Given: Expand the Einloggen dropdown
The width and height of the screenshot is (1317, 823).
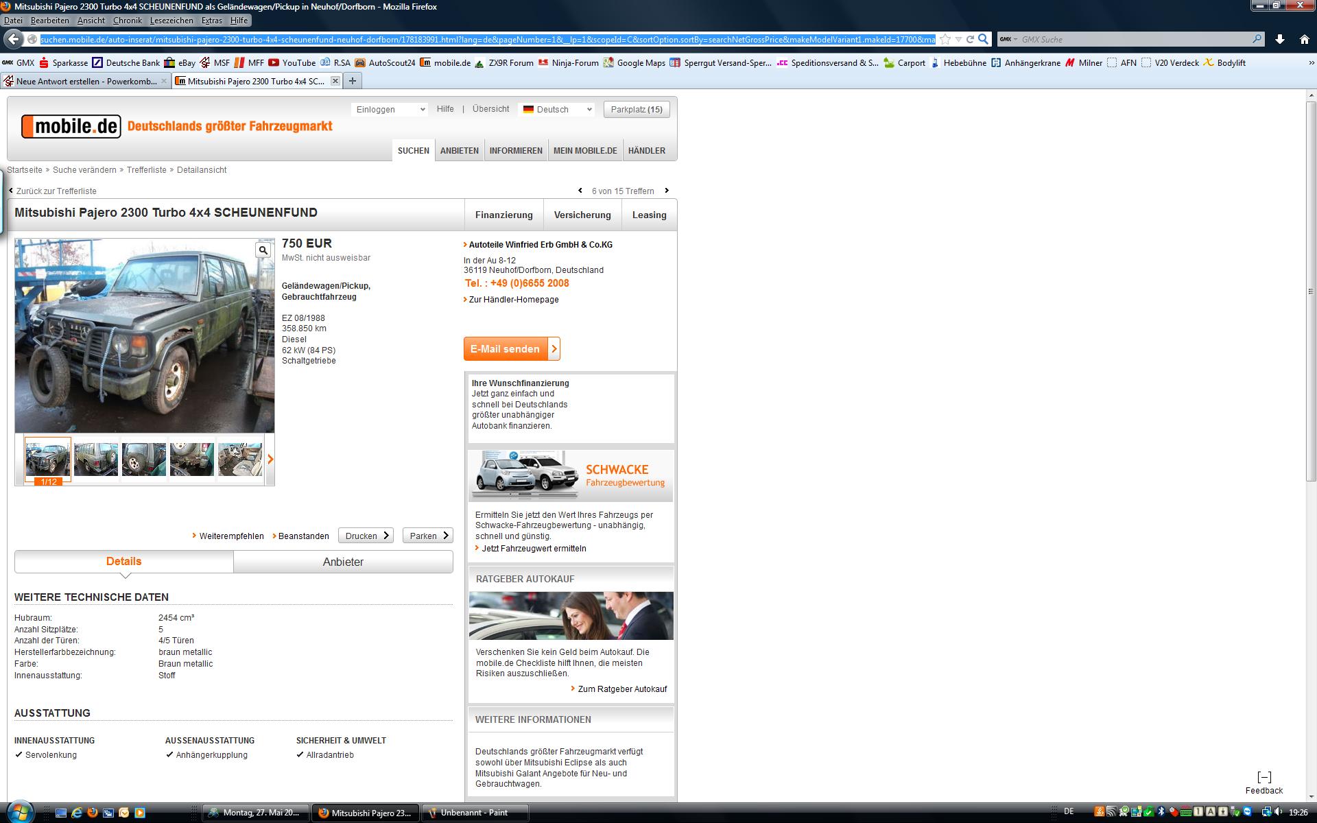Looking at the screenshot, I should point(389,110).
